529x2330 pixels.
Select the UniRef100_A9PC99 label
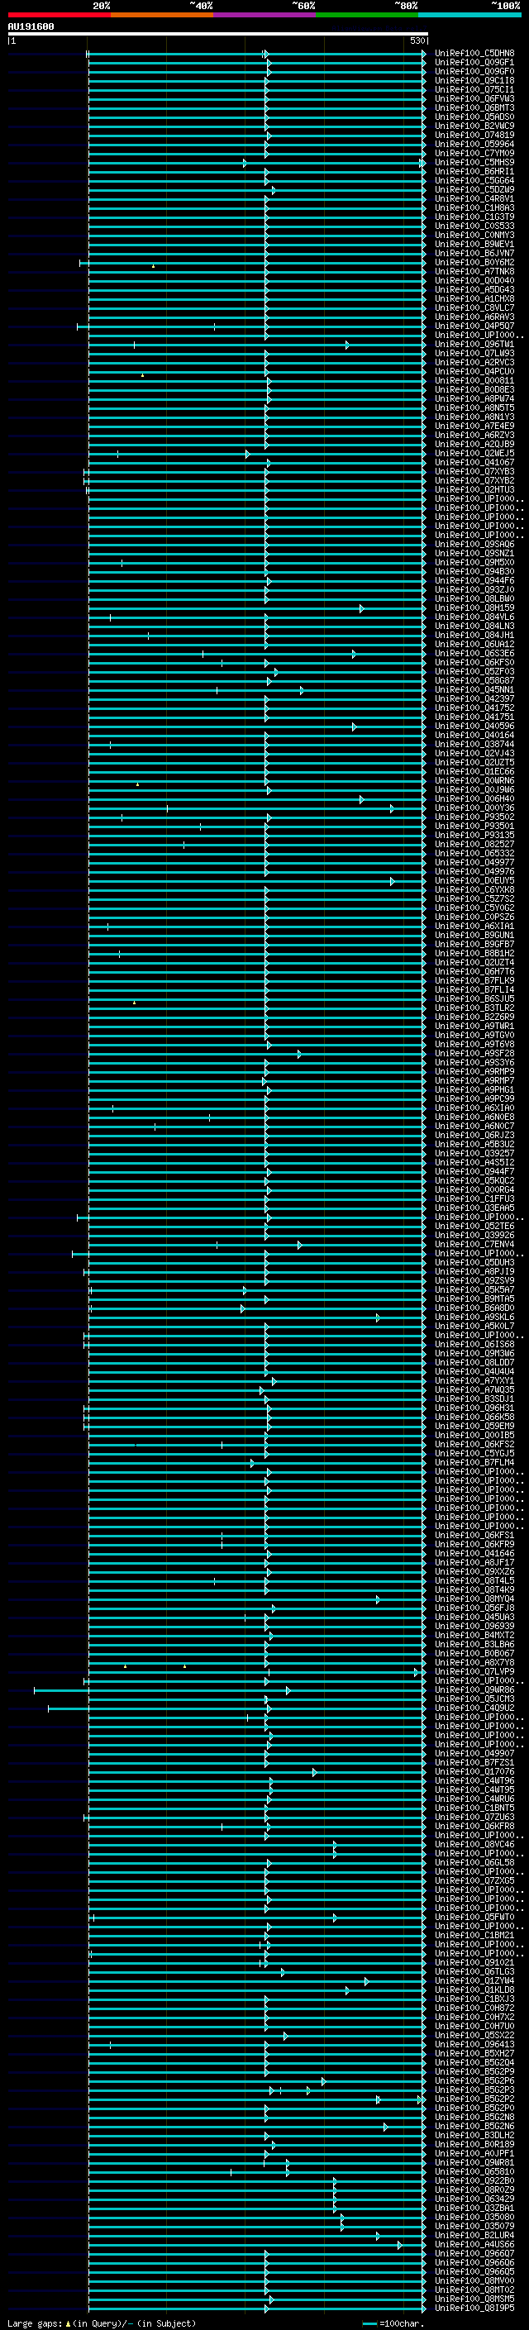click(x=474, y=1099)
